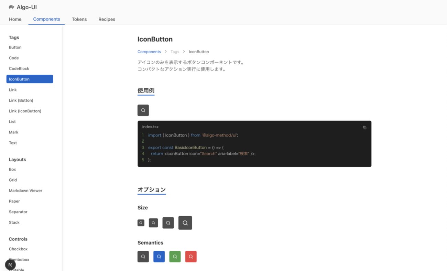Copy the index.tsx code snippet
The image size is (447, 271).
(364, 127)
